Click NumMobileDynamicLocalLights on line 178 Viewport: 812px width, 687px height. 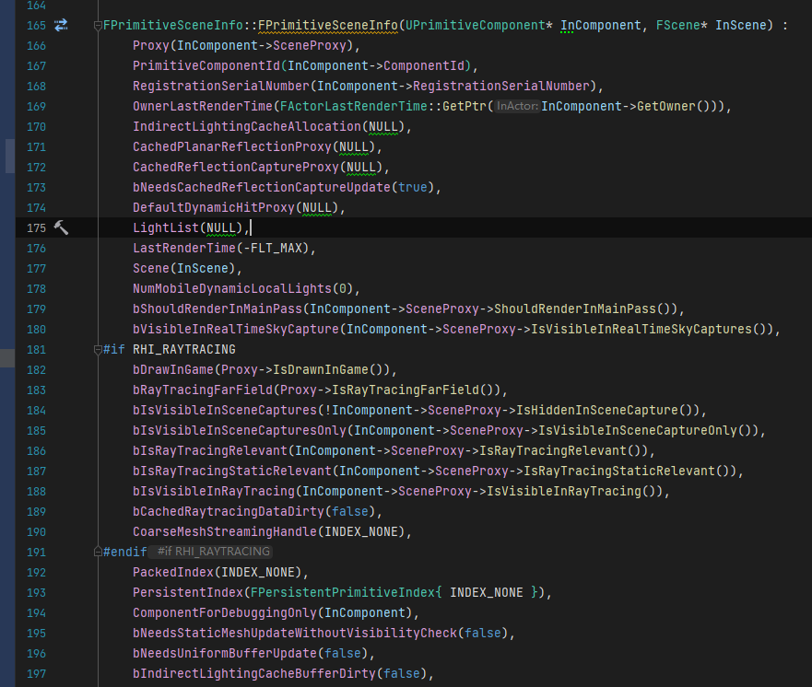tap(232, 288)
